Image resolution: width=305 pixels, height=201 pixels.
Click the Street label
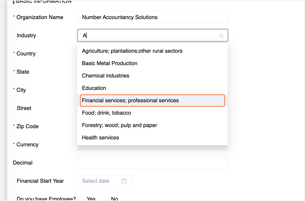24,108
